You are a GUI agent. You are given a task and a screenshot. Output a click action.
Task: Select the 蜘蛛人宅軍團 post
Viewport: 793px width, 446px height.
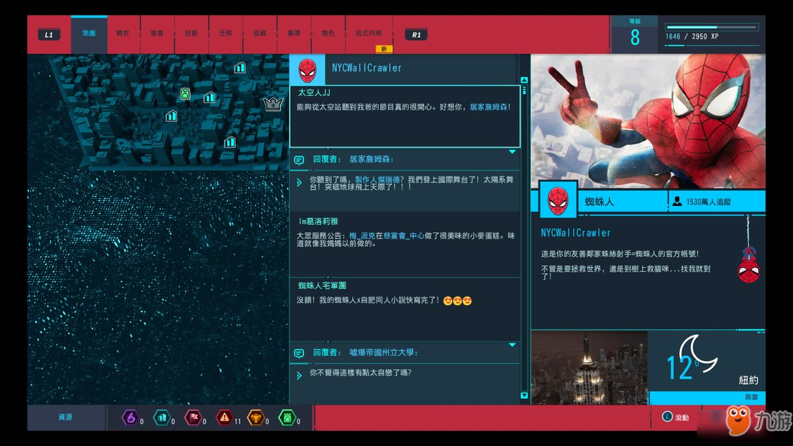tap(405, 309)
